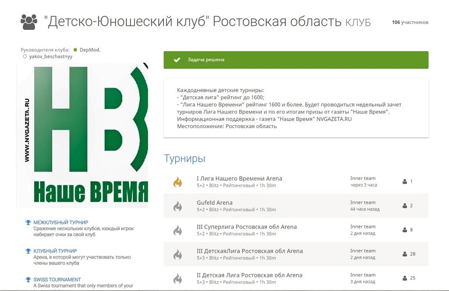Click the team group icon beside club title

tap(29, 22)
